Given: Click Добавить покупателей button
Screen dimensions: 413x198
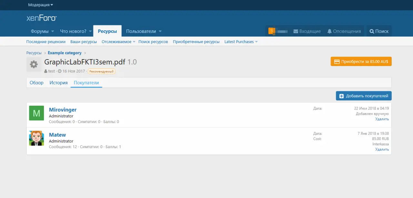Looking at the screenshot, I should pos(364,96).
